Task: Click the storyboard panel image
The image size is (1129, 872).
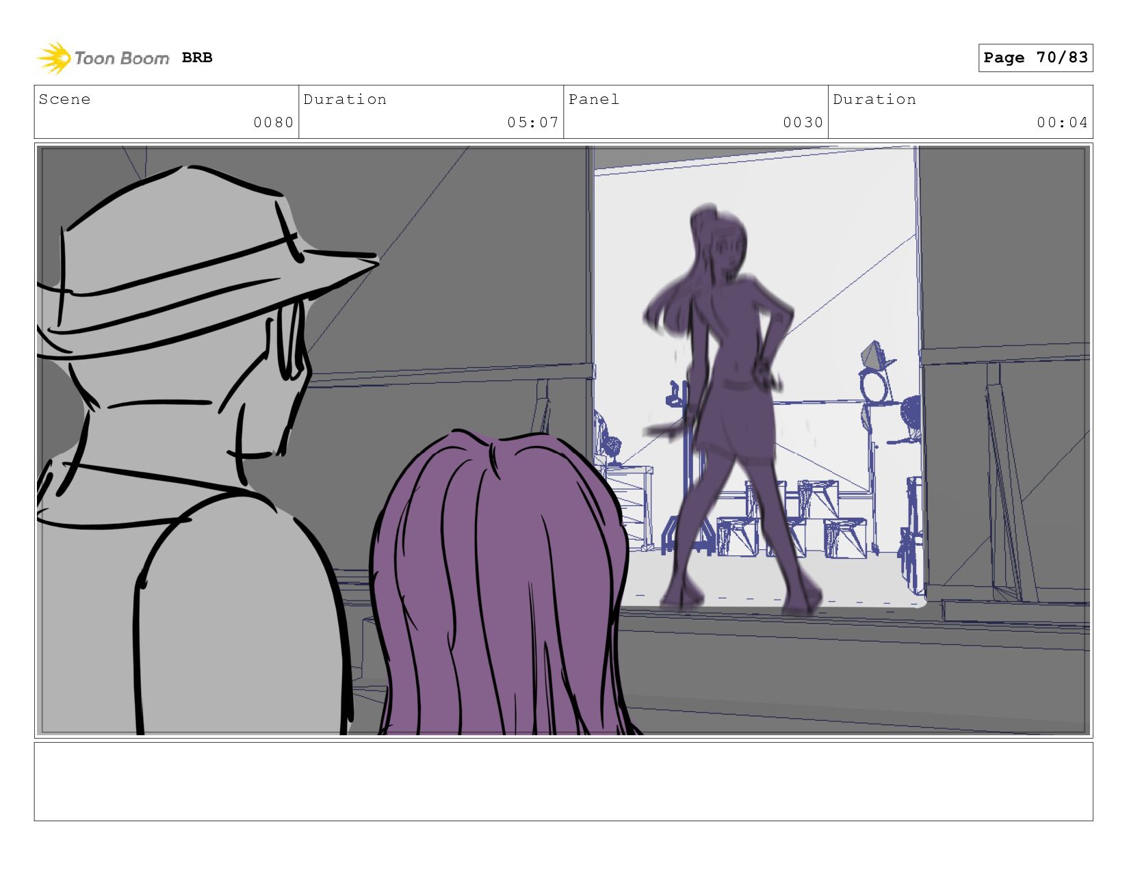Action: [x=563, y=440]
